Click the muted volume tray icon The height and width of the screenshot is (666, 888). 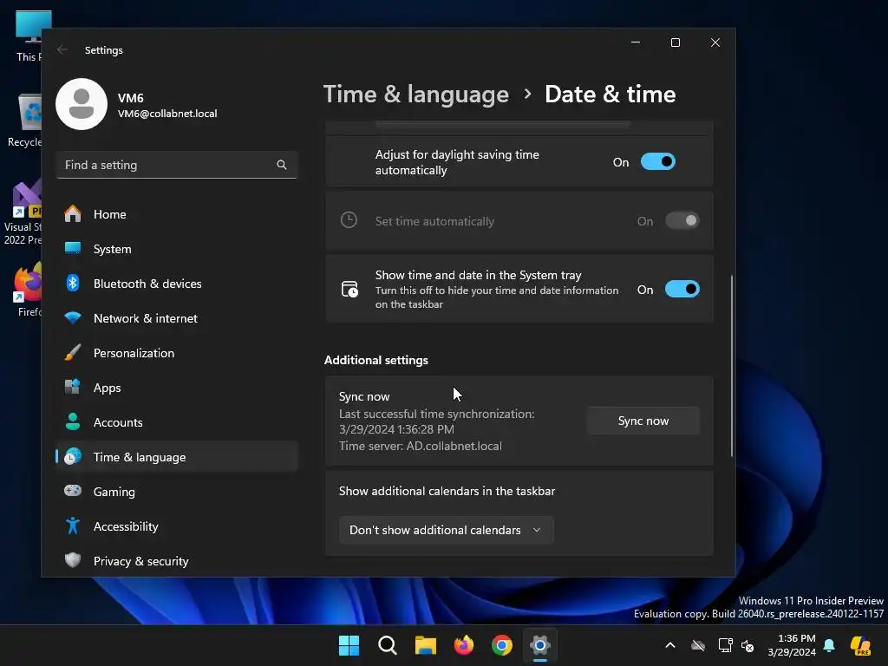tap(748, 645)
